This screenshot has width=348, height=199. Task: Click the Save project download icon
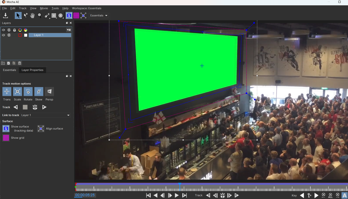click(6, 15)
